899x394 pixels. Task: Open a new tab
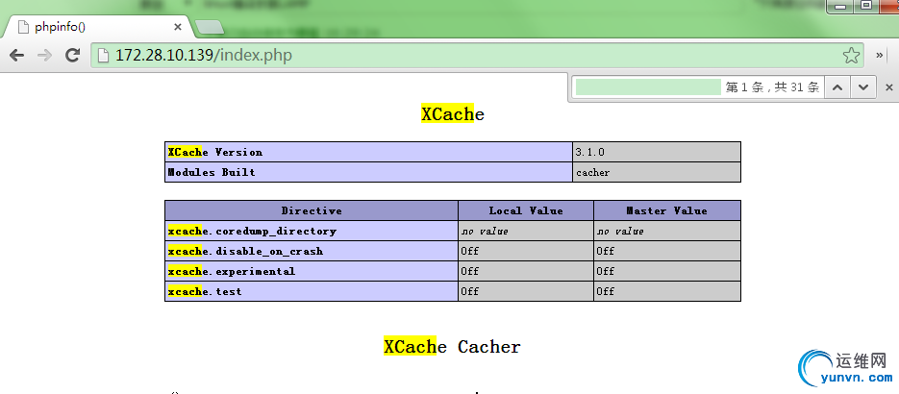tap(210, 27)
